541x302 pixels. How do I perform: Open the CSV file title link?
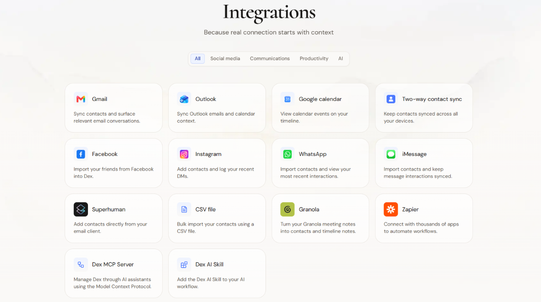[x=206, y=210]
